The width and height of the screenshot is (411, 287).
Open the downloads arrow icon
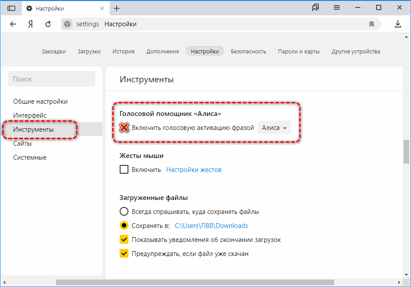[x=397, y=24]
